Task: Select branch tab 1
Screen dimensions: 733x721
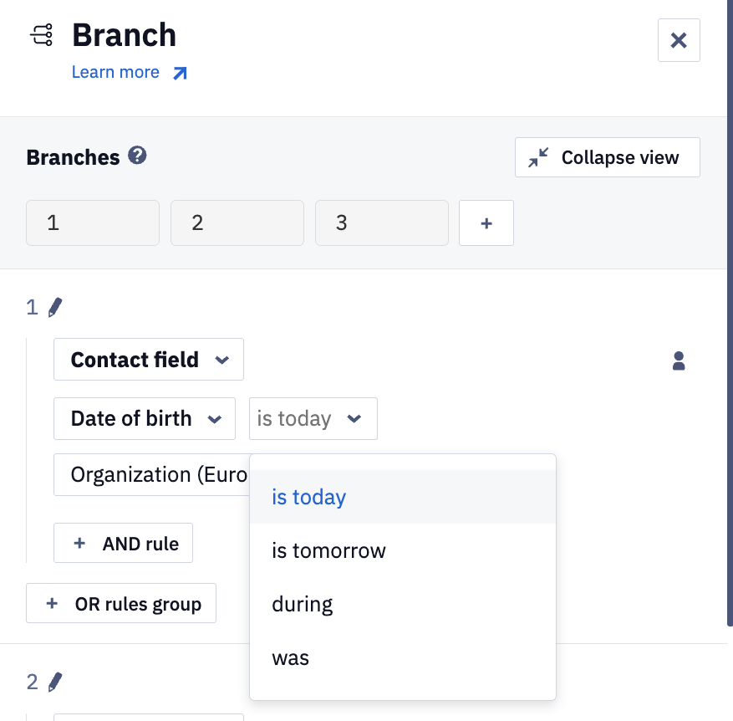Action: (93, 222)
